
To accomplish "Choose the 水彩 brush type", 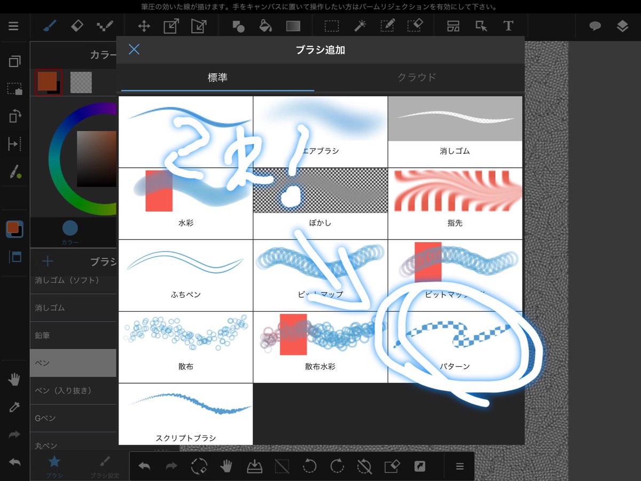I will (x=186, y=204).
